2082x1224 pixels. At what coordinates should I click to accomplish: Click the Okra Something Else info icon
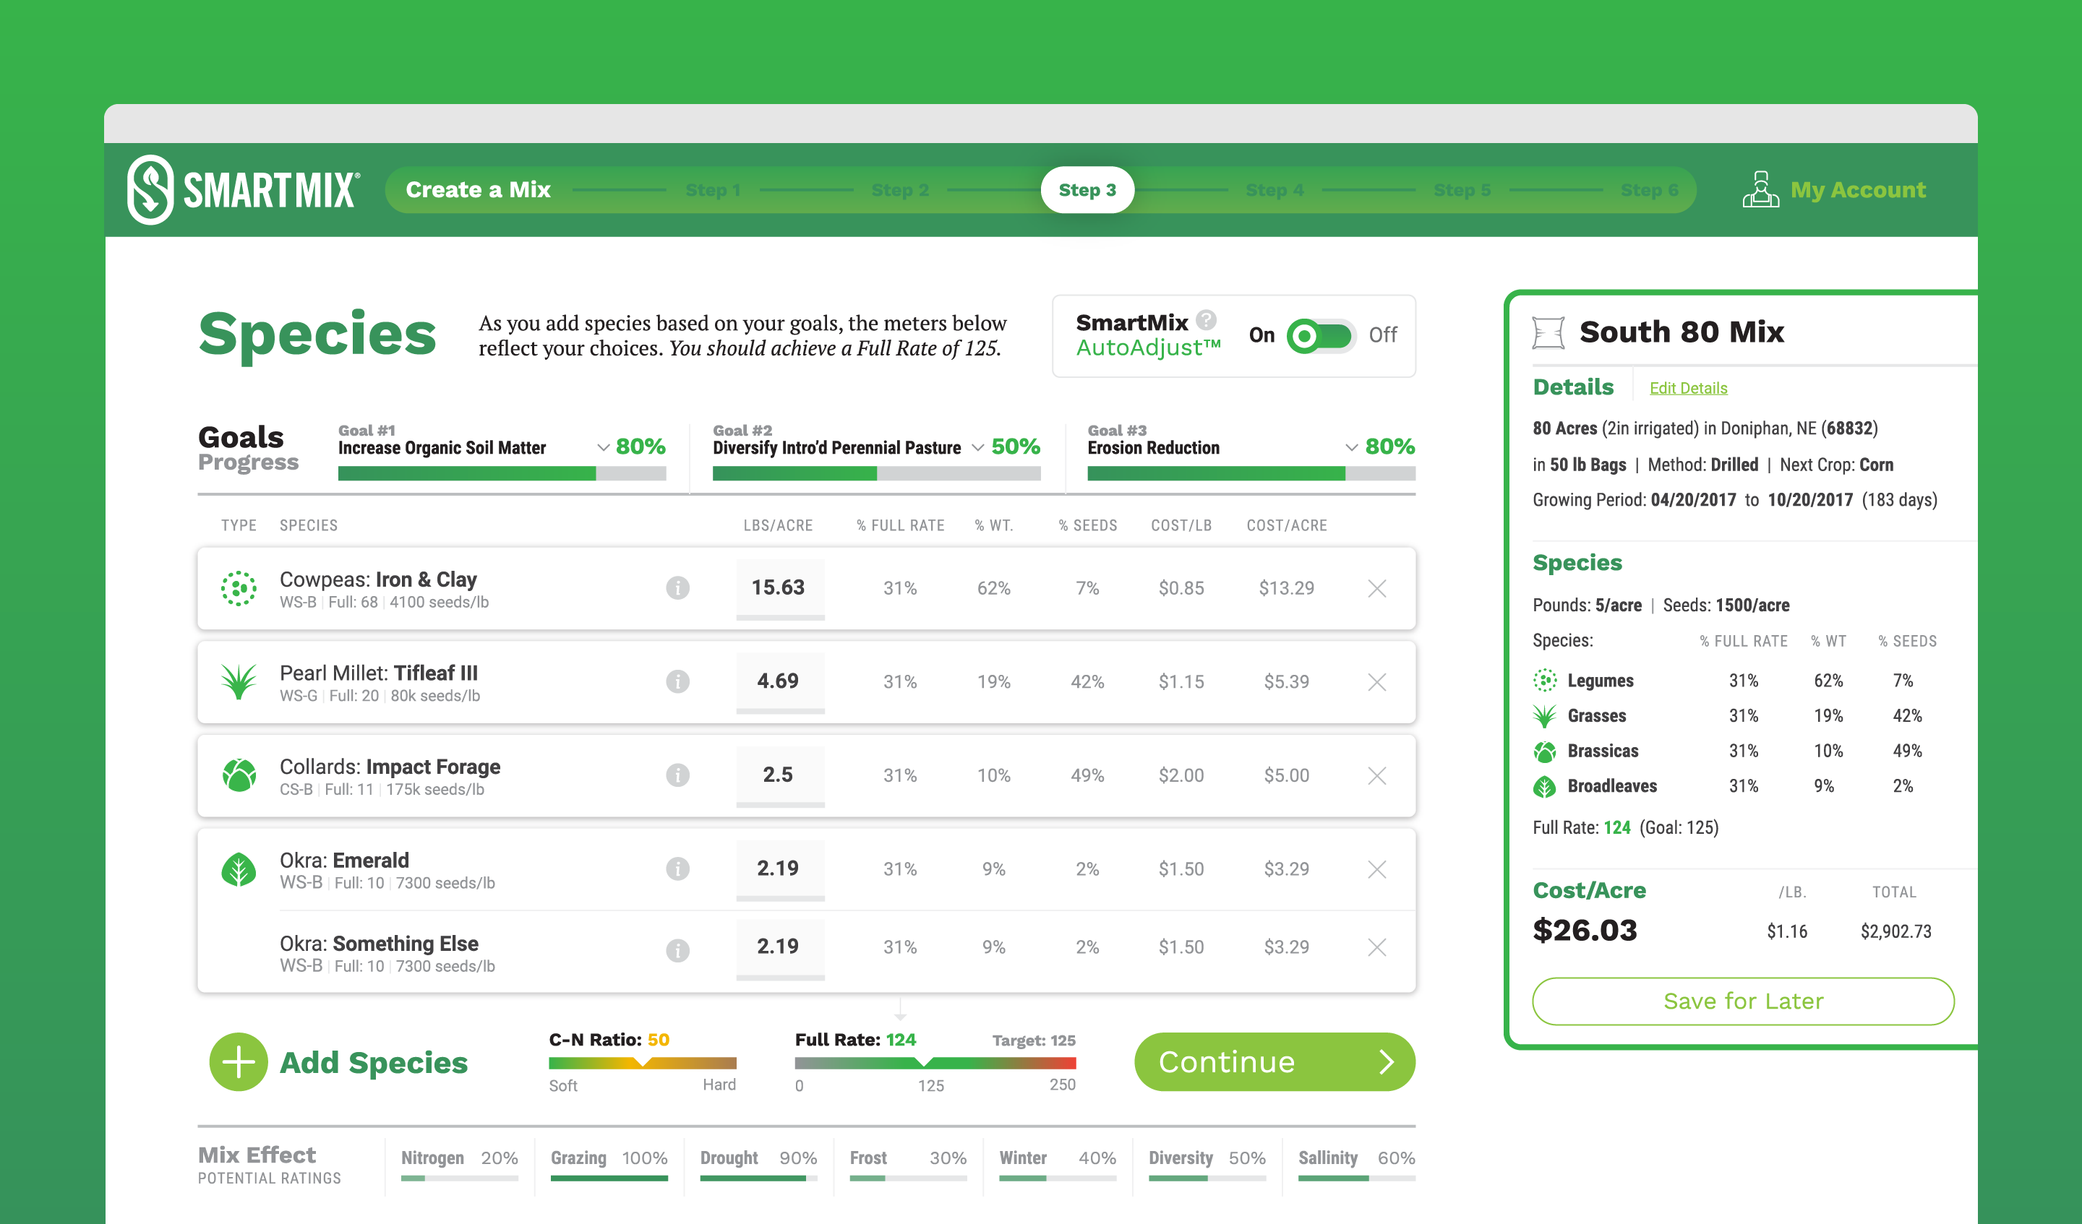pos(677,950)
